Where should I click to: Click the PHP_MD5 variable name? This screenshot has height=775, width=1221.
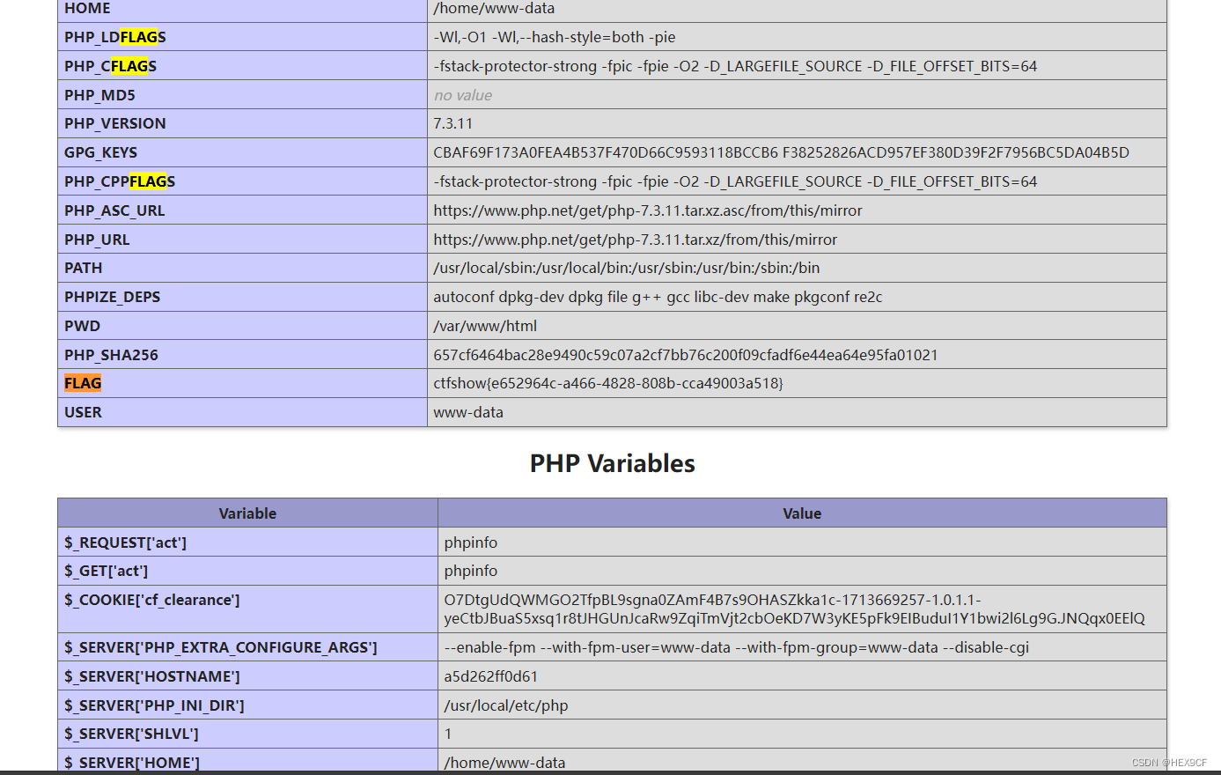coord(99,95)
